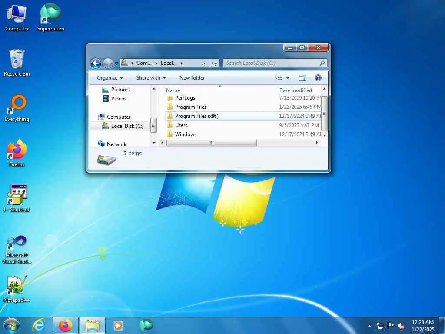Click the Show desktop strip in the taskbar
This screenshot has height=334, width=445.
click(x=442, y=325)
